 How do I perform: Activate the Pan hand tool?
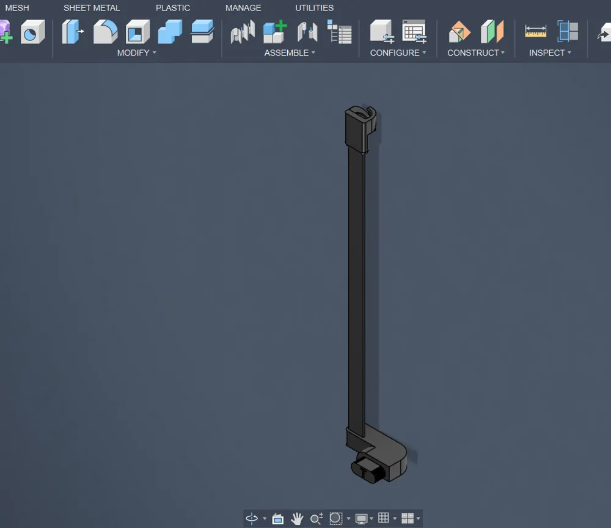click(x=297, y=519)
